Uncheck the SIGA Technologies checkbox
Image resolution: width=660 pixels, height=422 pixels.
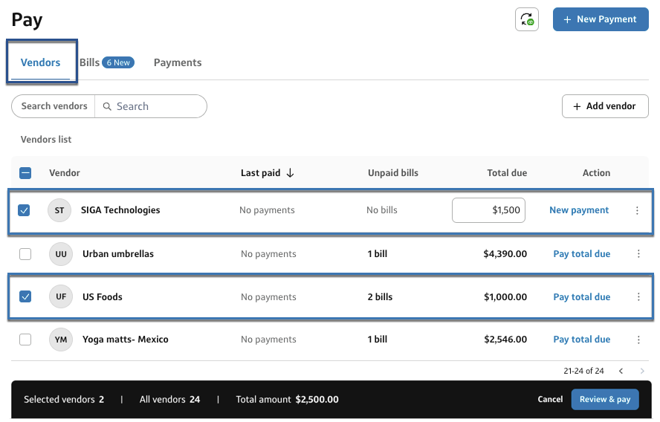pyautogui.click(x=25, y=210)
